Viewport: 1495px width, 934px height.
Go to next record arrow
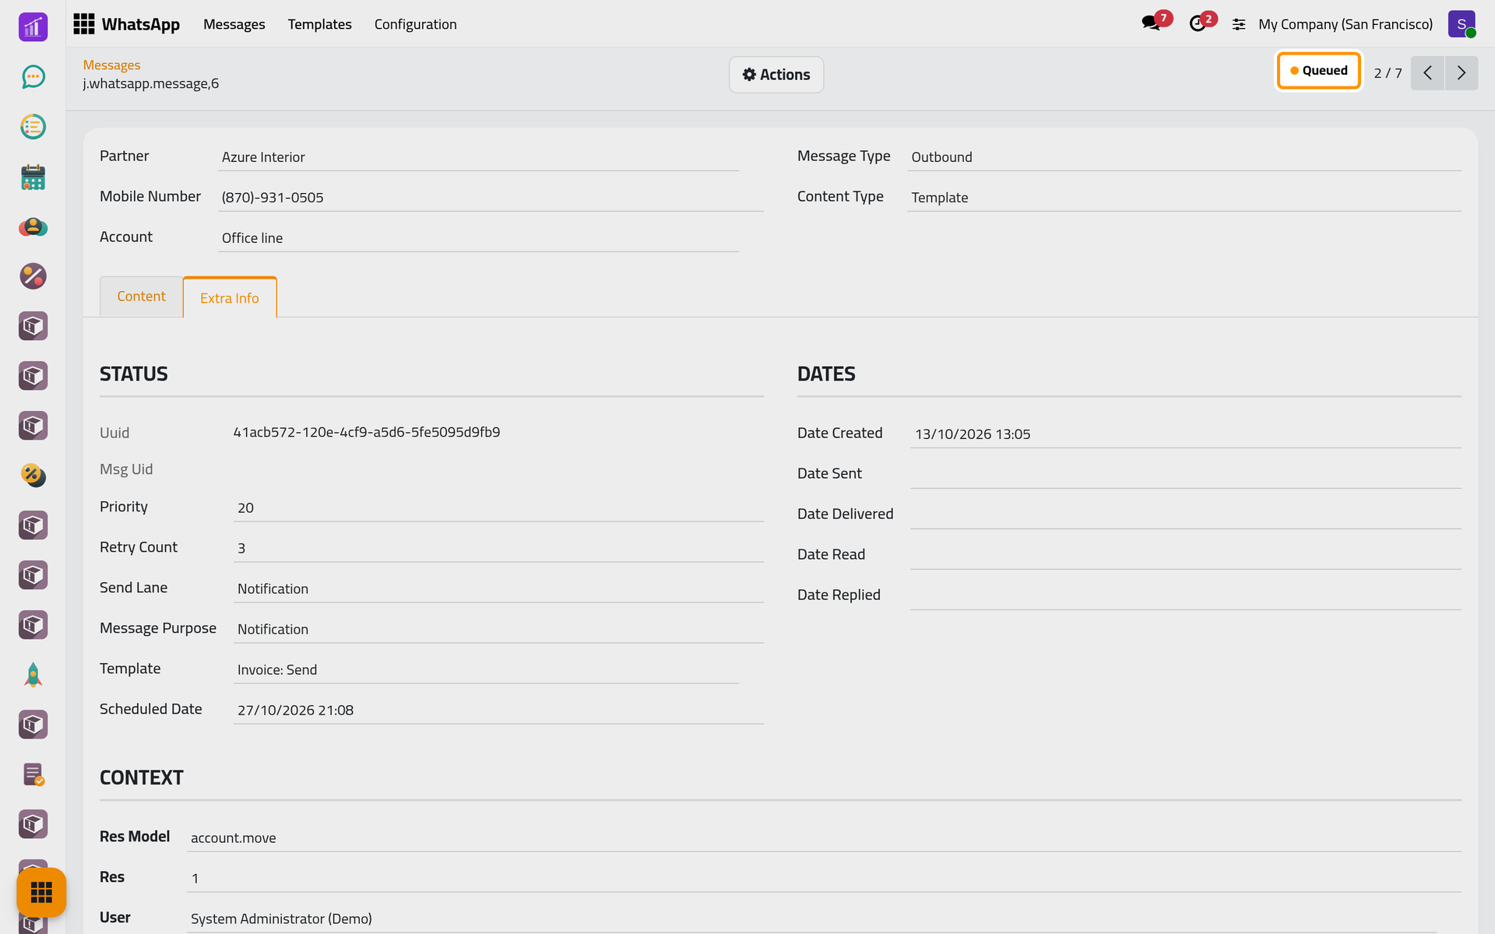tap(1462, 73)
